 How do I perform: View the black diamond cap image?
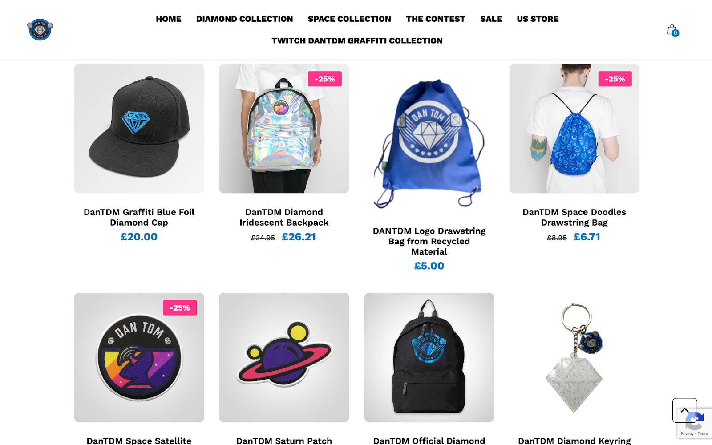coord(139,129)
